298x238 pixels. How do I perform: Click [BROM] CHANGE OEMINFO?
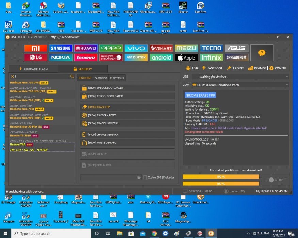pyautogui.click(x=127, y=135)
